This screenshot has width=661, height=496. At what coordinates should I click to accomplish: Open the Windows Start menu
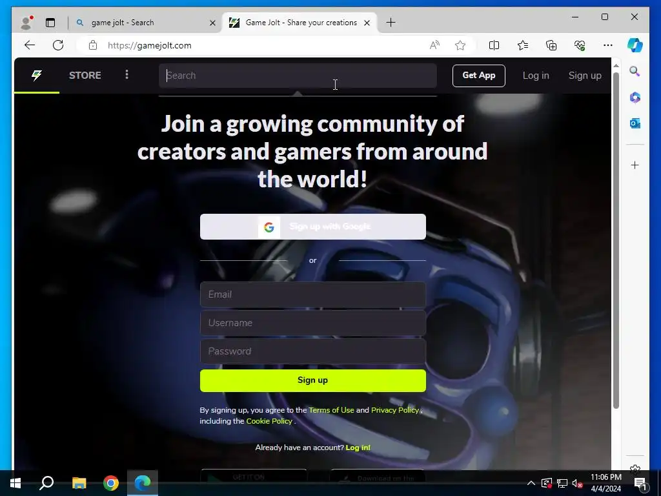coord(15,483)
